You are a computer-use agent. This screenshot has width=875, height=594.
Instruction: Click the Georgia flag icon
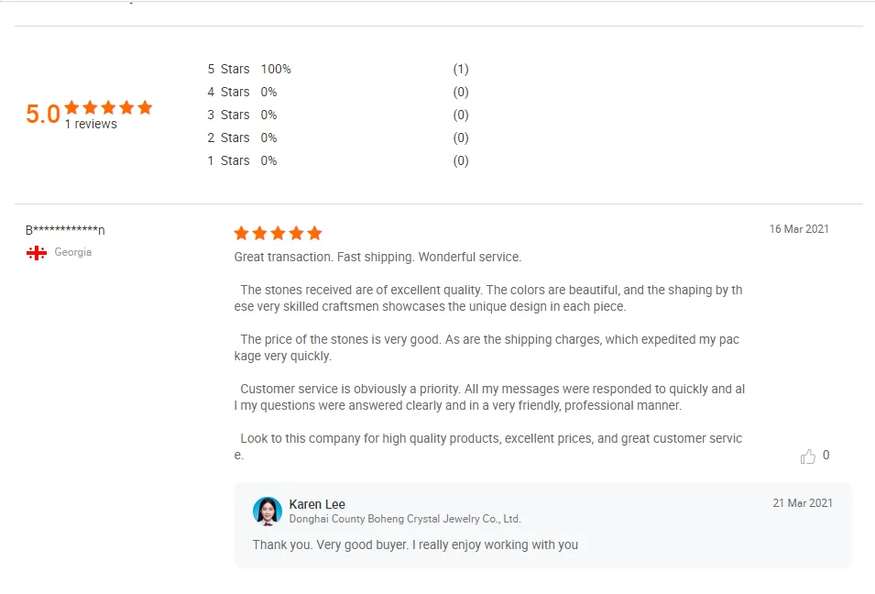37,252
